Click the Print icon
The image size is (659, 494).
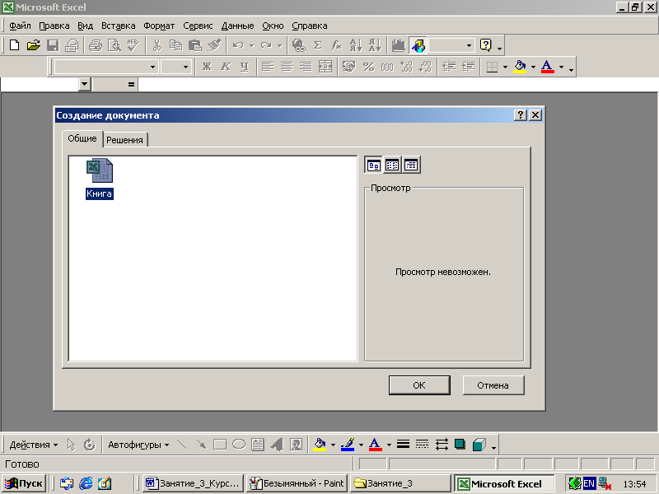click(x=96, y=45)
